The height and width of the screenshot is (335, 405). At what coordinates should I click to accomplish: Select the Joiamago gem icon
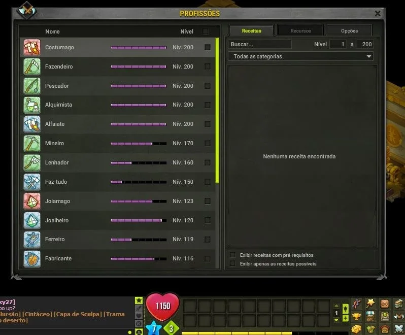tap(32, 201)
